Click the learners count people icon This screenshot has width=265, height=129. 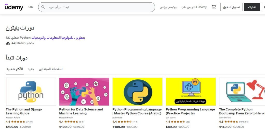click(8, 43)
